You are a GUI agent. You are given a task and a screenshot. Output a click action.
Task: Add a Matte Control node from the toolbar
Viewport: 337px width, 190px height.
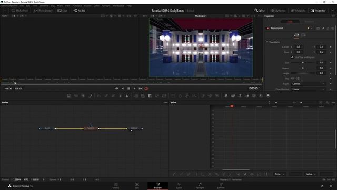coord(150,96)
